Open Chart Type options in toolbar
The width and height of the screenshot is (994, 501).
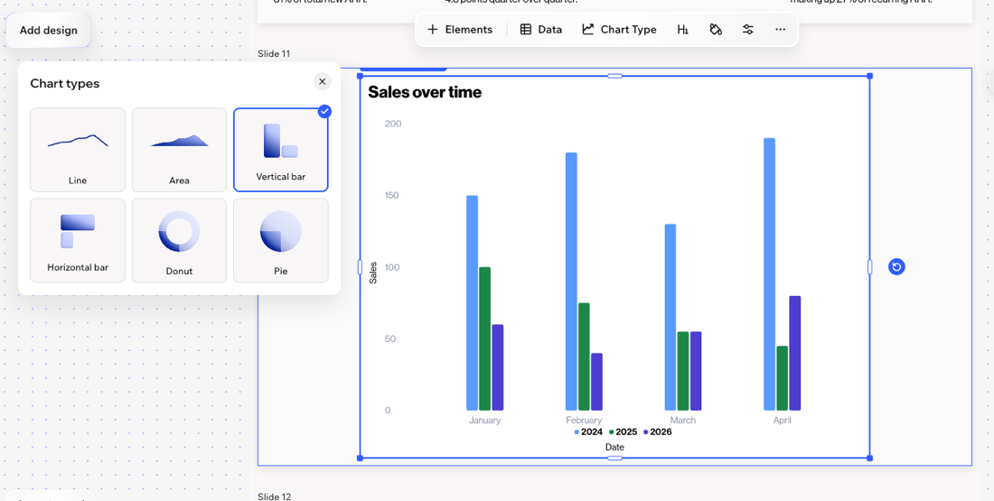coord(619,29)
